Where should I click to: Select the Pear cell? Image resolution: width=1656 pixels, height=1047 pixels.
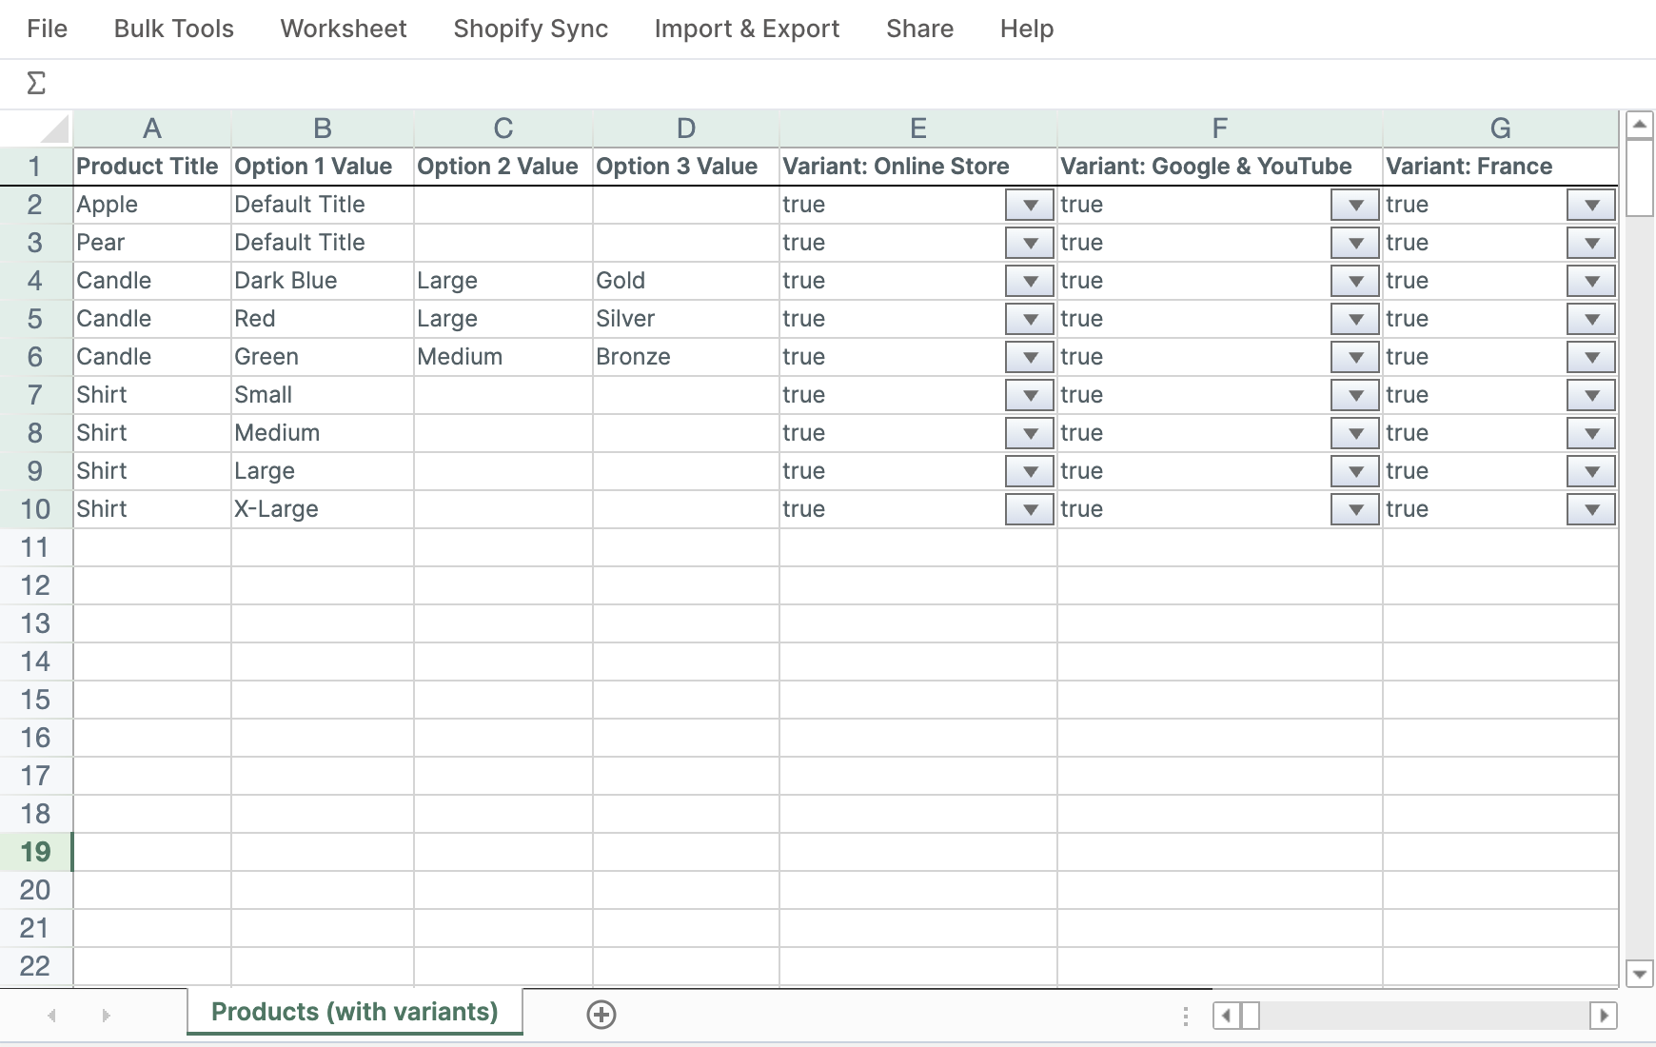coord(152,243)
